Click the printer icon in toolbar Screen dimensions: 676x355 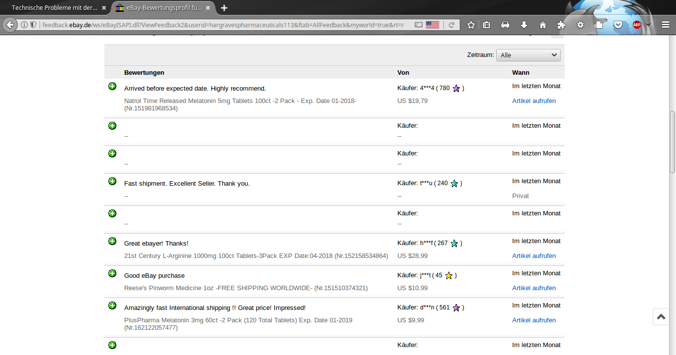pos(505,25)
